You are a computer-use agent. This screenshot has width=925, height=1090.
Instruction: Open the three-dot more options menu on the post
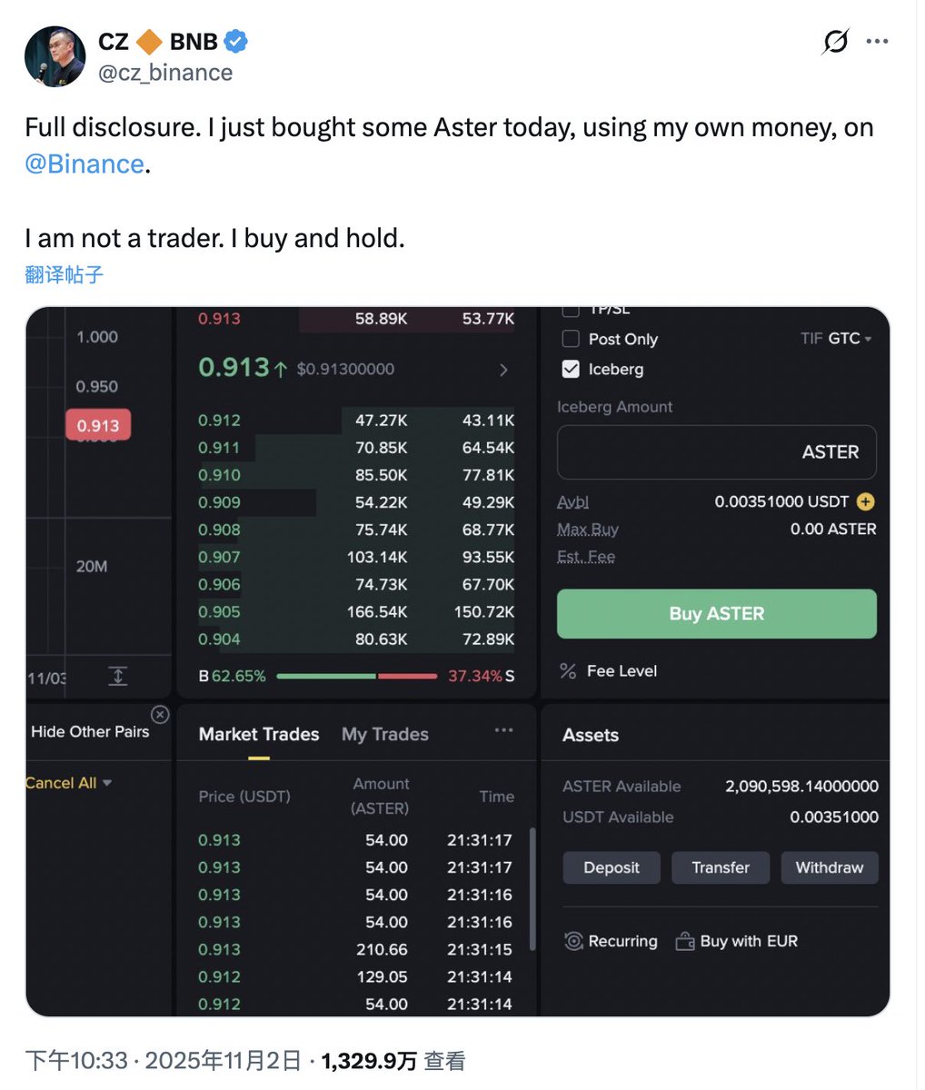tap(877, 42)
